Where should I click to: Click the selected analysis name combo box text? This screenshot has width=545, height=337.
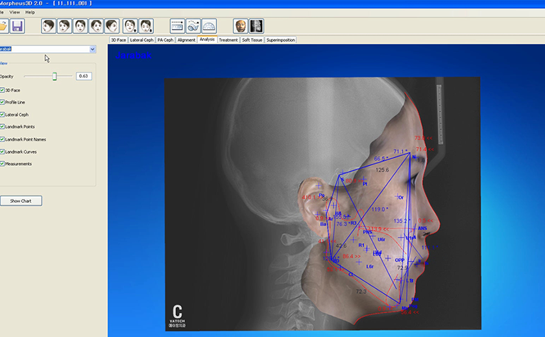(6, 49)
